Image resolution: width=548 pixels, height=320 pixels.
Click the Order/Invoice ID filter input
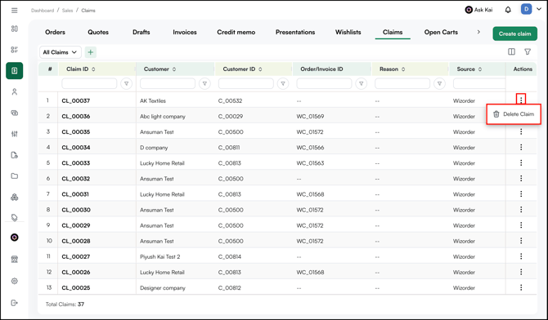point(324,84)
